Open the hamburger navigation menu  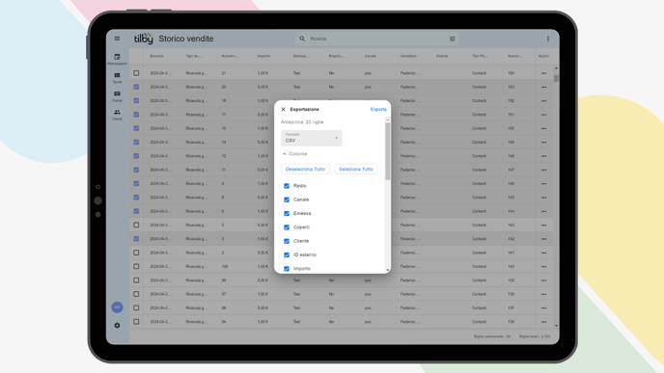(x=118, y=39)
